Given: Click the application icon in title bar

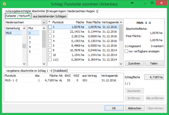Looking at the screenshot, I should [x=3, y=4].
